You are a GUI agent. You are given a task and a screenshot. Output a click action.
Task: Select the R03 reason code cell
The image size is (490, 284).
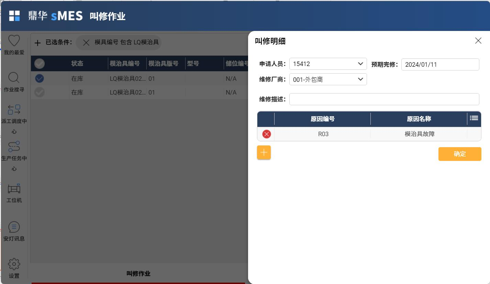tap(323, 134)
